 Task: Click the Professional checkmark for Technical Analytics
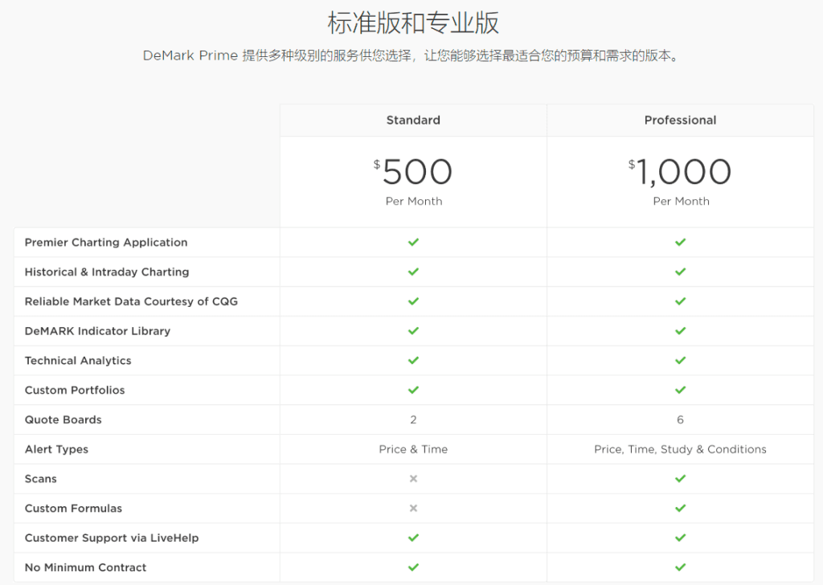pos(680,361)
